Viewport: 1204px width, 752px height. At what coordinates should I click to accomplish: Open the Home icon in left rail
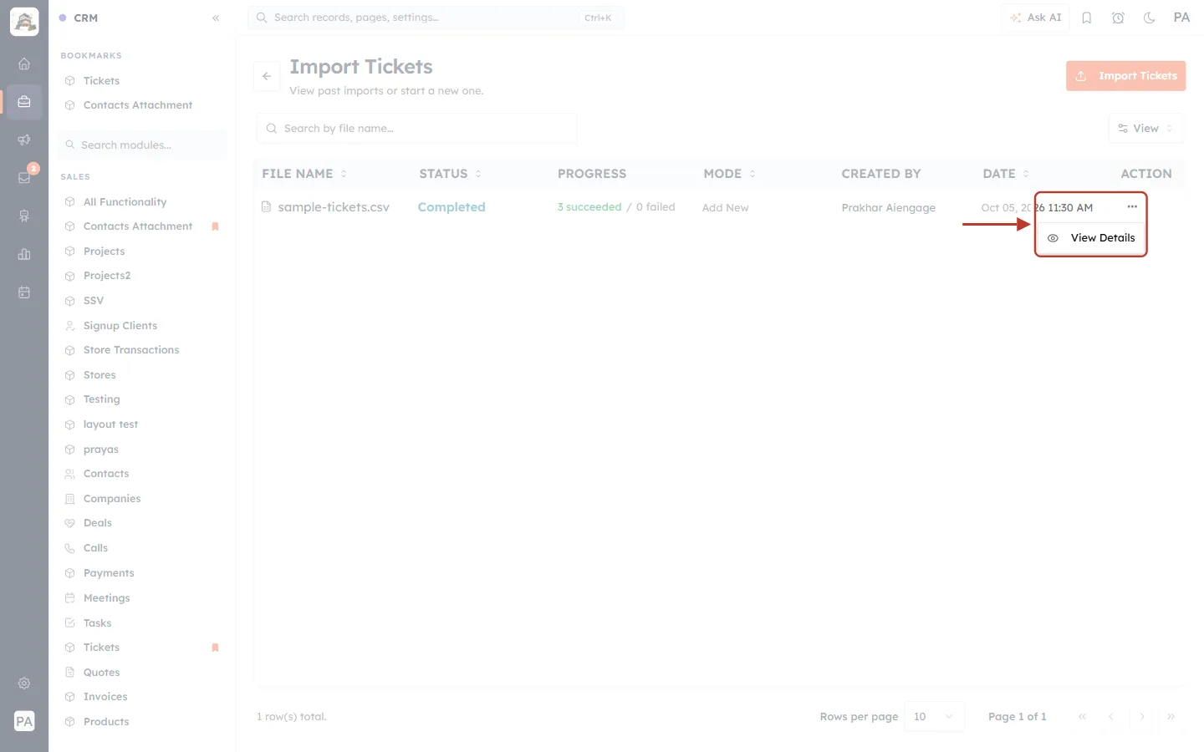click(24, 64)
